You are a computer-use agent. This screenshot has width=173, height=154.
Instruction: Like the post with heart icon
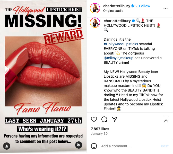point(94,119)
